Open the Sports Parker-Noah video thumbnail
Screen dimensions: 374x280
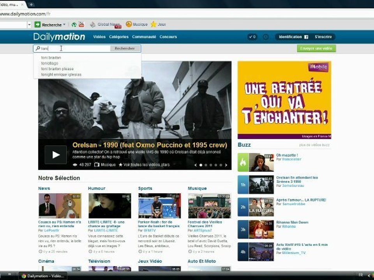[x=160, y=206]
